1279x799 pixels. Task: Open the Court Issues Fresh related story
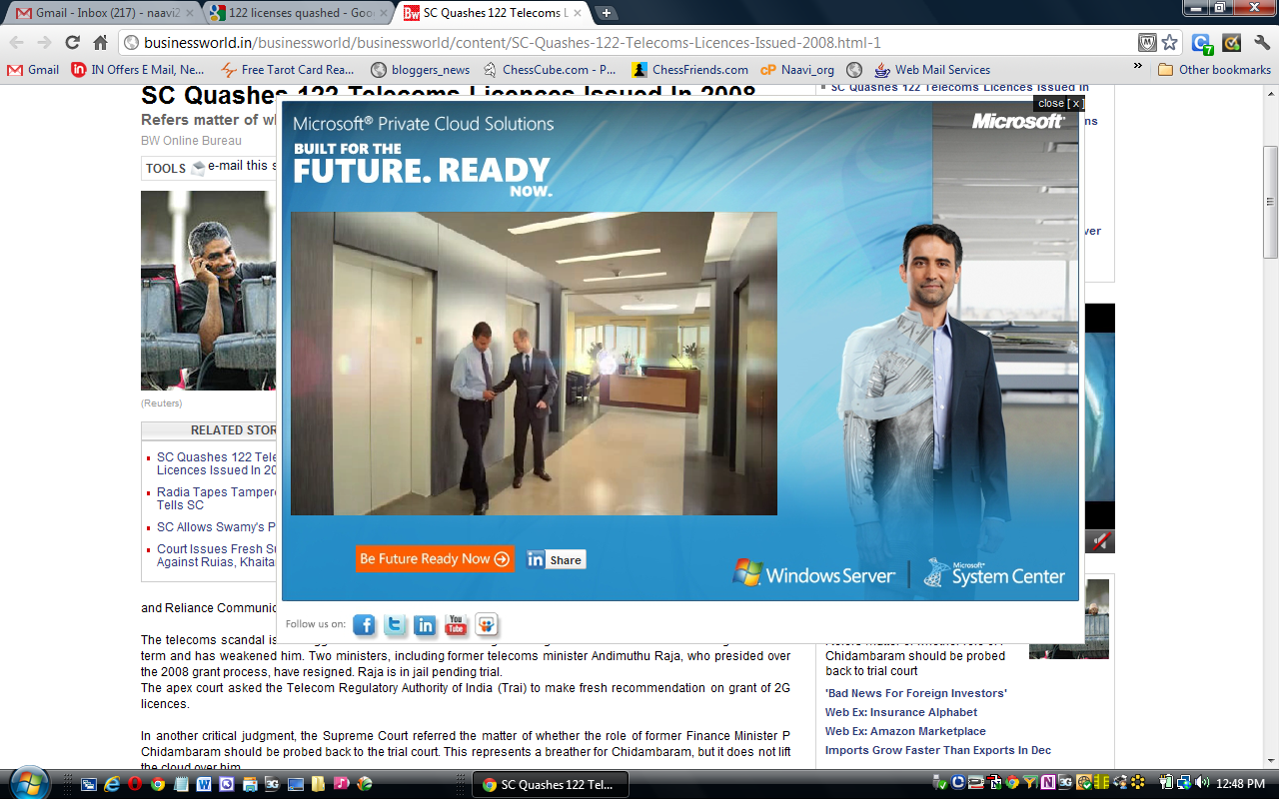point(216,555)
